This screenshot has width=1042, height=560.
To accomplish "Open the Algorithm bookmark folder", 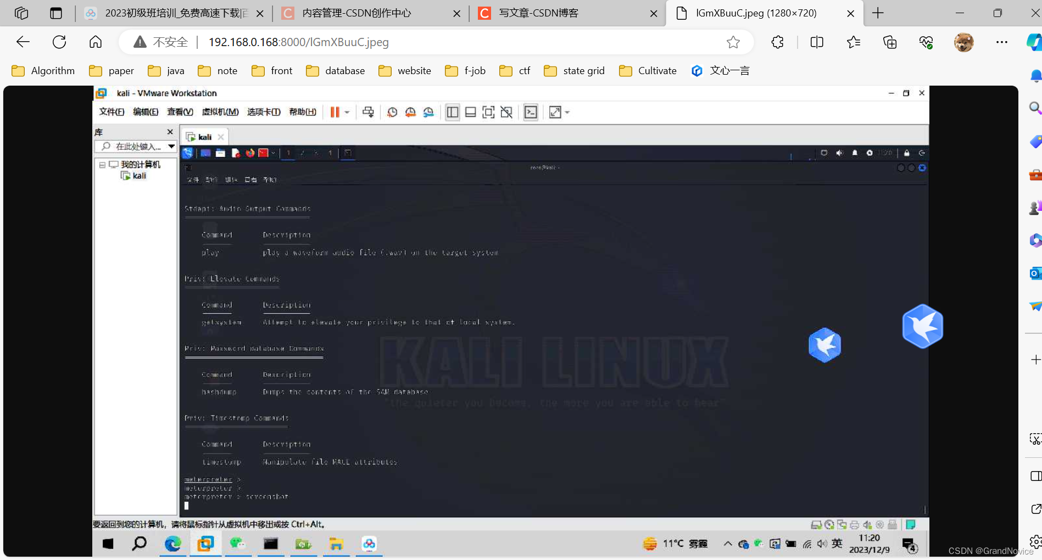I will [43, 71].
